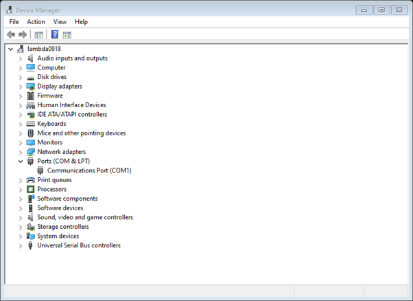Image resolution: width=413 pixels, height=301 pixels.
Task: Maximize the Device Manager window
Action: (381, 10)
